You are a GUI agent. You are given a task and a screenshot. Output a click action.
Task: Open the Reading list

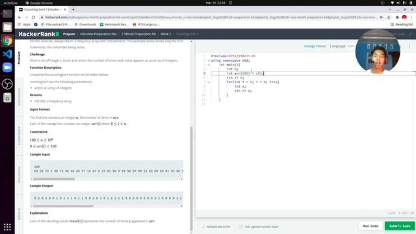[402, 25]
